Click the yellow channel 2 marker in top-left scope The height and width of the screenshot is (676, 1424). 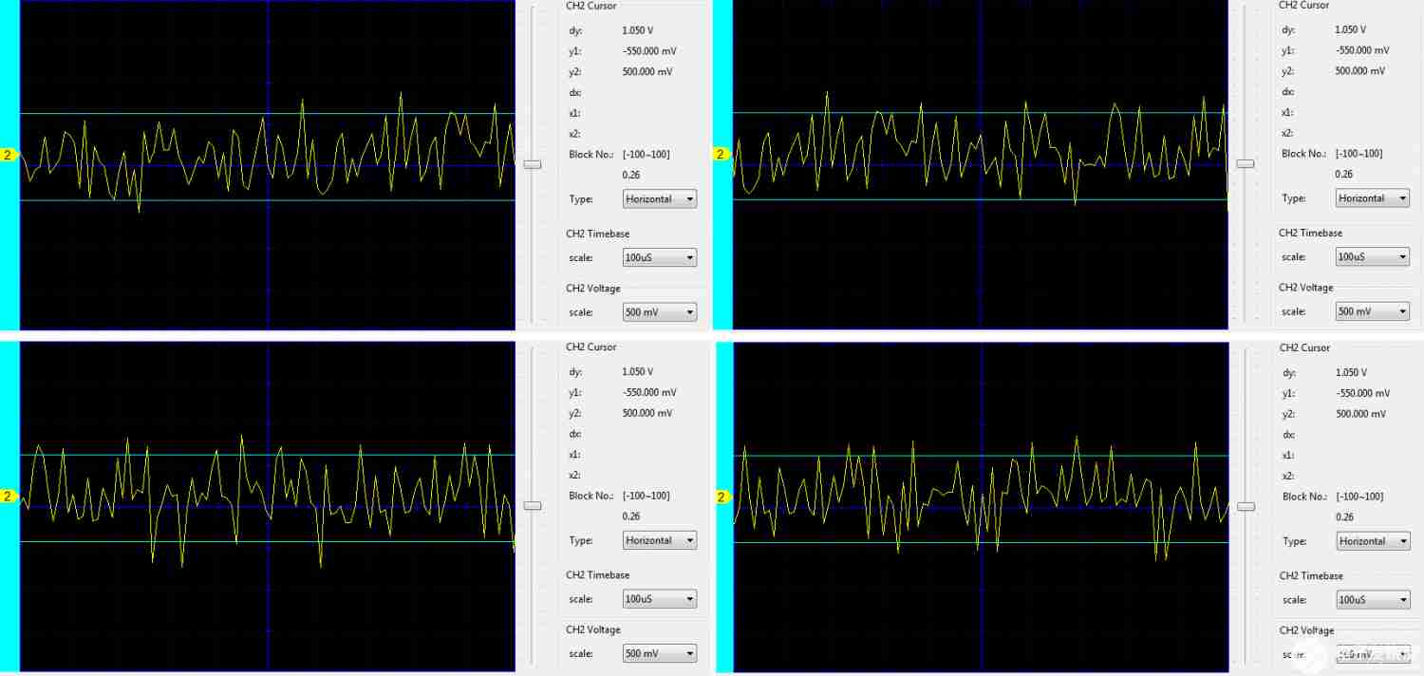[x=9, y=155]
